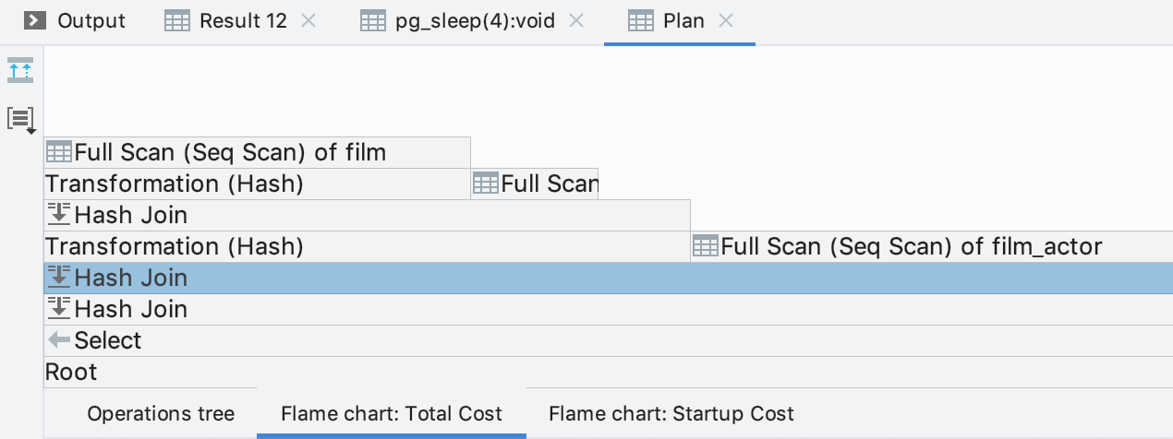1173x439 pixels.
Task: Close the pg_sleep(4):void tab
Action: tap(577, 20)
